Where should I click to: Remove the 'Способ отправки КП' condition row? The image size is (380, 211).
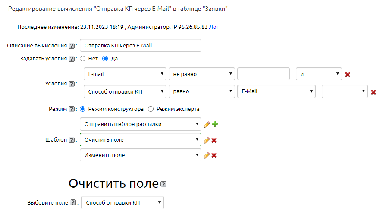coord(374,92)
